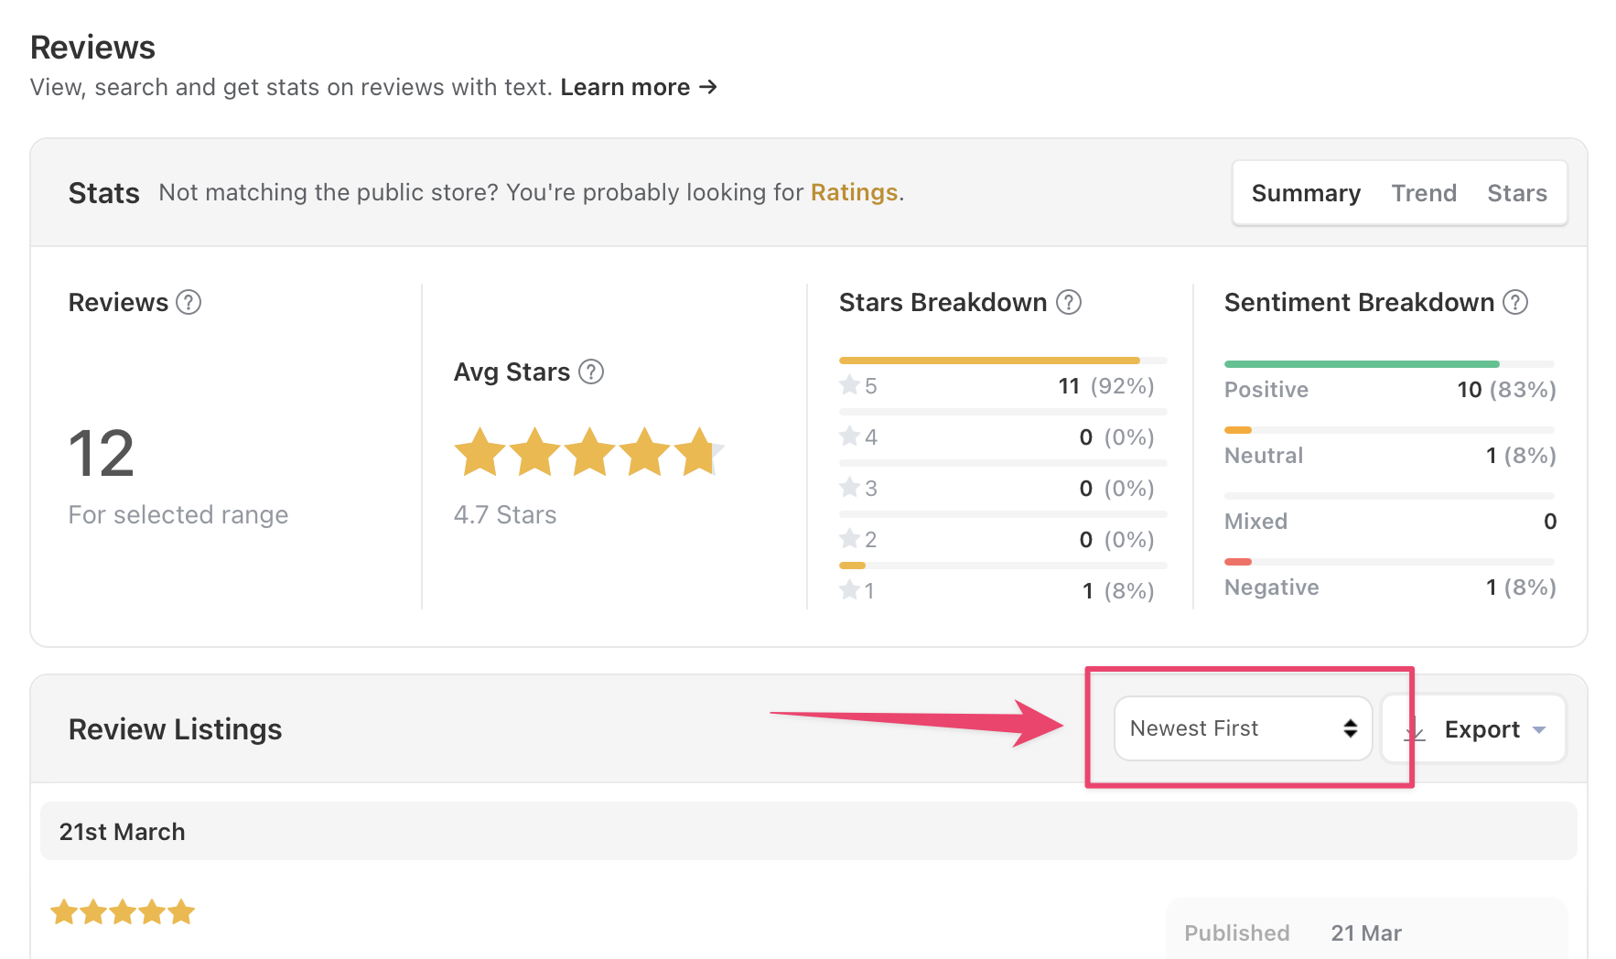Switch to the Trend tab
Screen dimensions: 1616x959
click(1423, 193)
